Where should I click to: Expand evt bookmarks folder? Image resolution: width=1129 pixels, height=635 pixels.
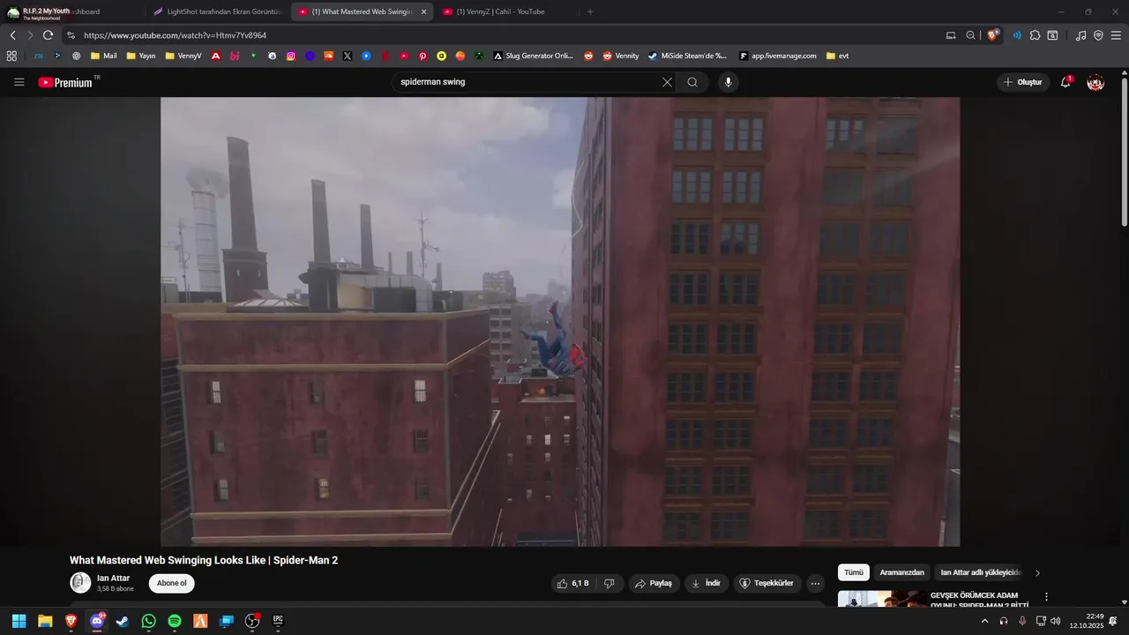pos(837,56)
